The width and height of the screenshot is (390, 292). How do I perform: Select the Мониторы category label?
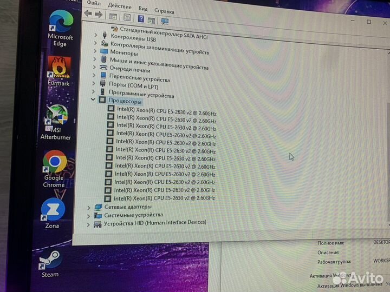[124, 52]
